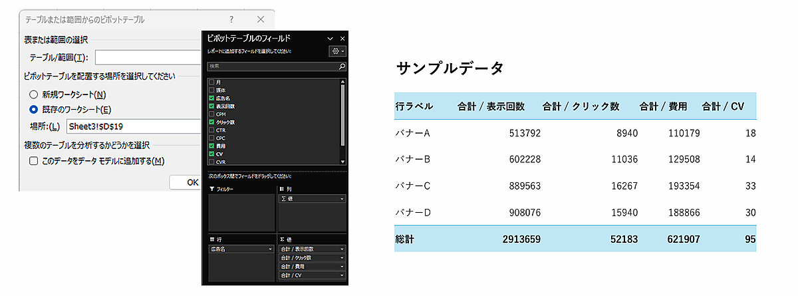Expand the 広告名 row field dropdown
This screenshot has width=798, height=296.
[271, 249]
